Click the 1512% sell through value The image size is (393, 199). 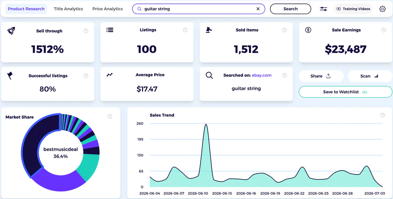47,49
